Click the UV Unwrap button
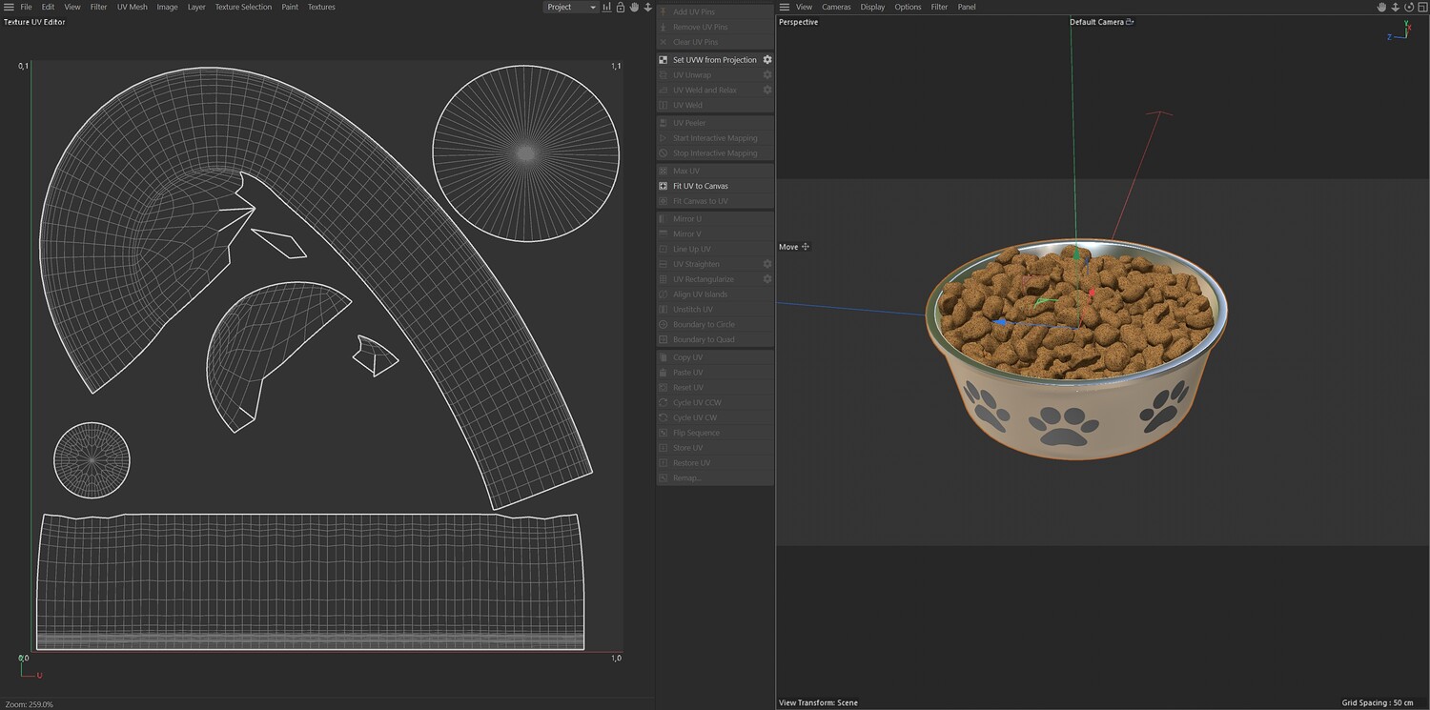The height and width of the screenshot is (710, 1430). pyautogui.click(x=715, y=74)
